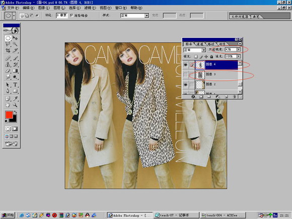
Task: Swap foreground and background colors
Action: point(16,112)
